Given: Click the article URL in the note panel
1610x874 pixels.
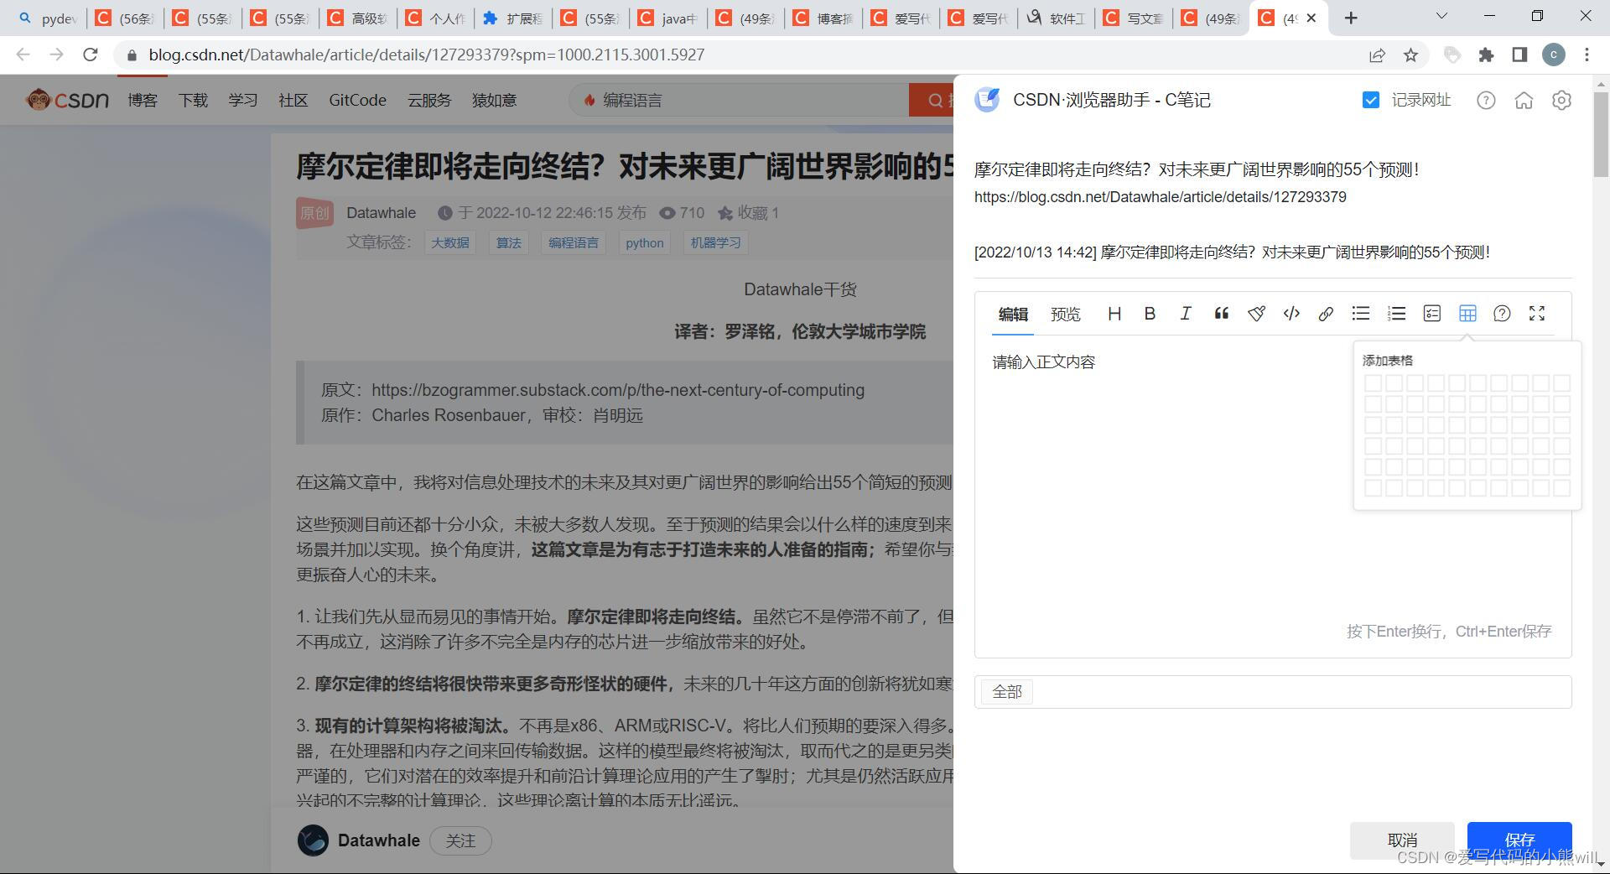Looking at the screenshot, I should click(1161, 197).
